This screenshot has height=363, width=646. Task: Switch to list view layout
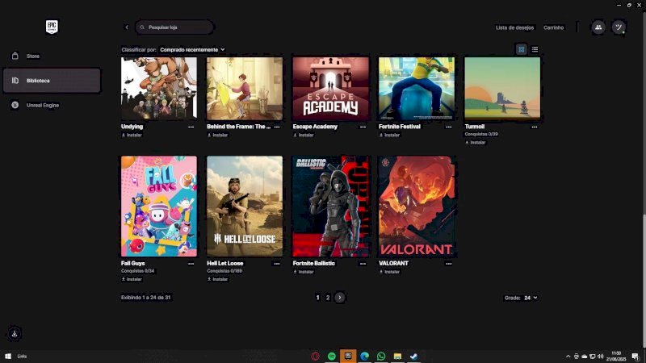[x=535, y=49]
